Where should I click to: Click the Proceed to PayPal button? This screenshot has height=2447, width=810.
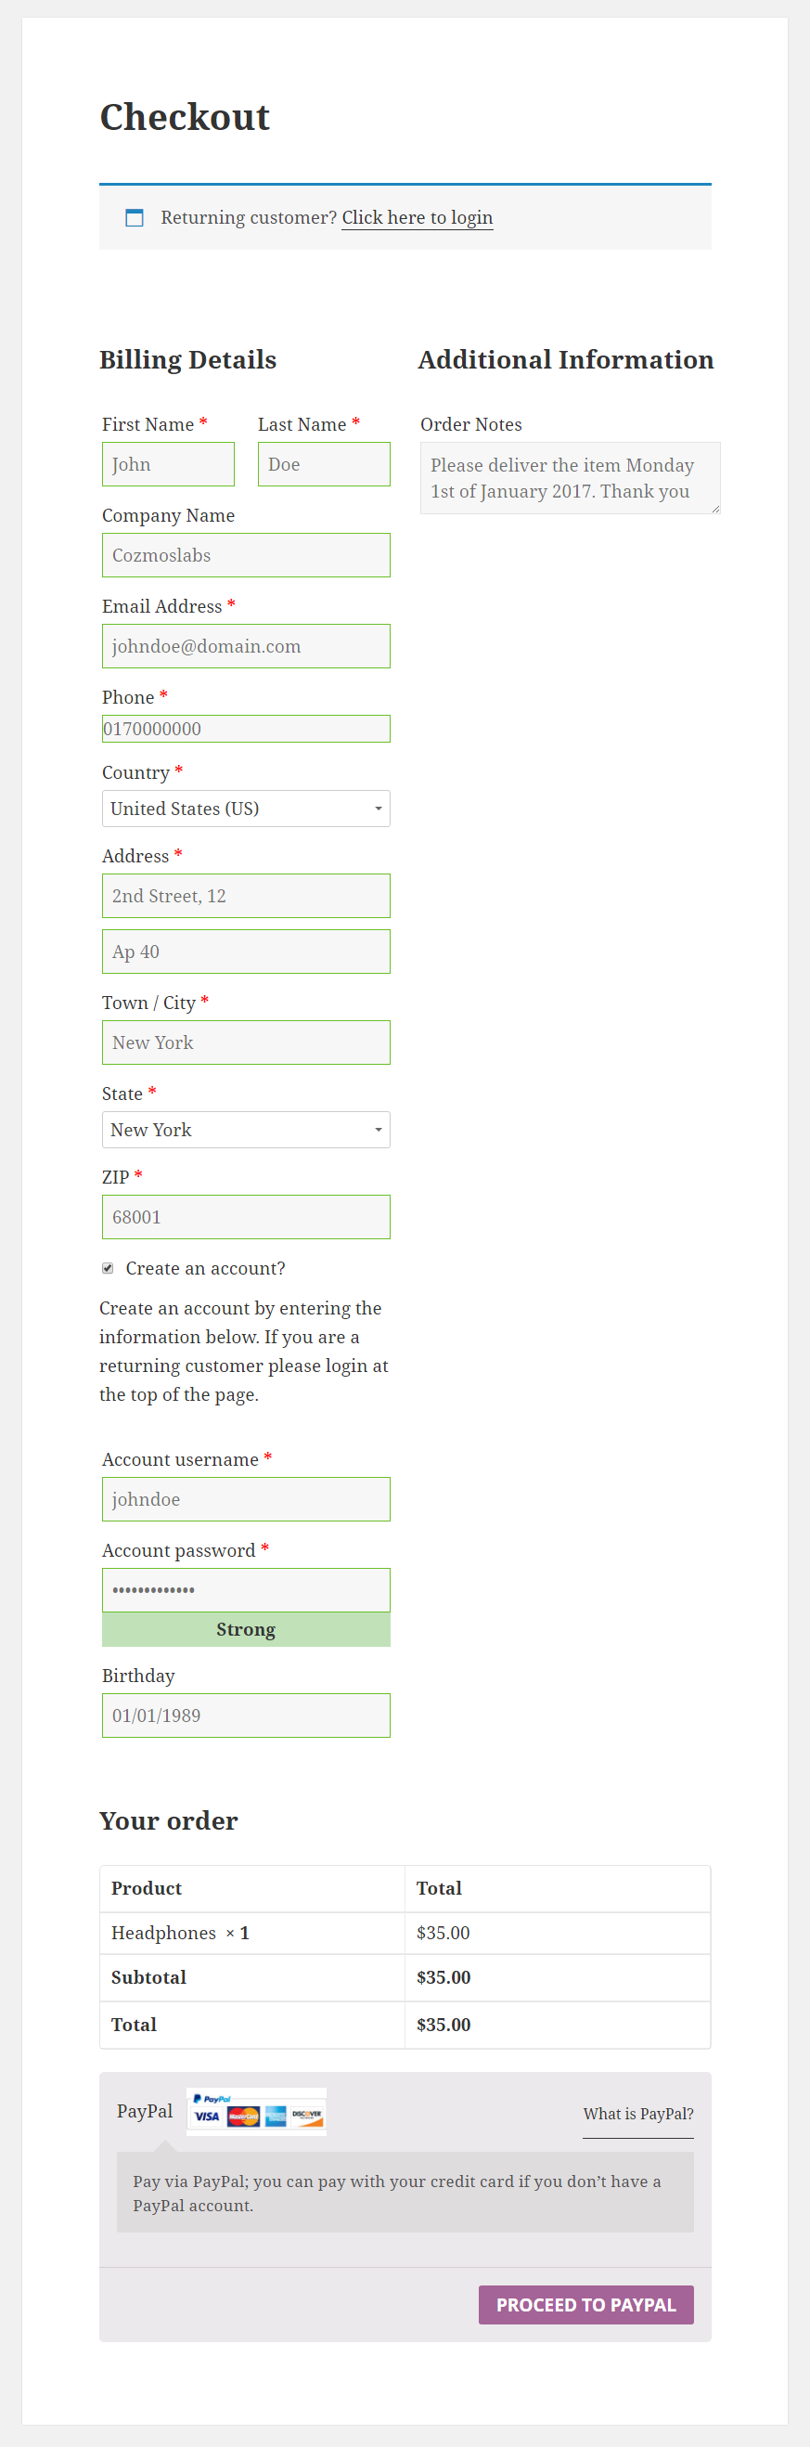coord(585,2305)
